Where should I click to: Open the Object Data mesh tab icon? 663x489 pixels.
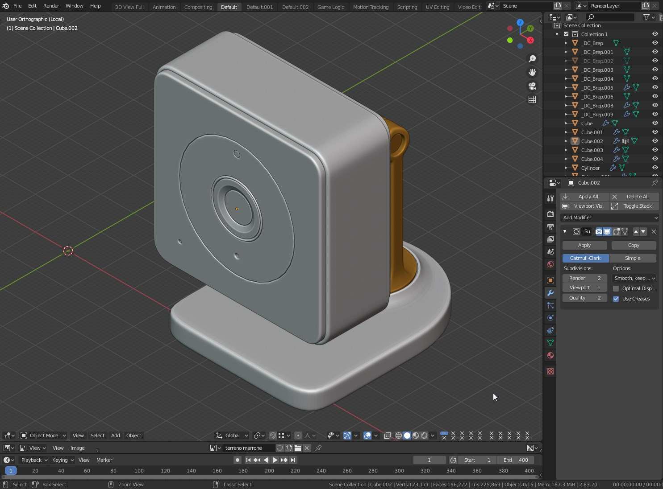[x=550, y=343]
